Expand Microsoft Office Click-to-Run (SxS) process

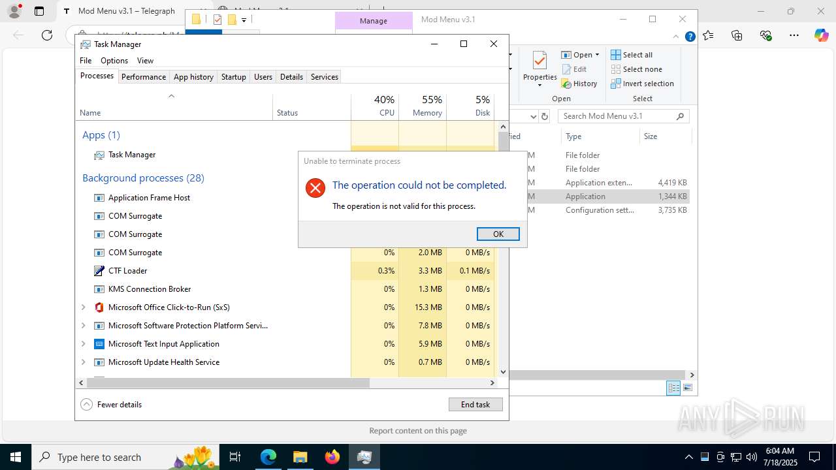click(x=83, y=307)
